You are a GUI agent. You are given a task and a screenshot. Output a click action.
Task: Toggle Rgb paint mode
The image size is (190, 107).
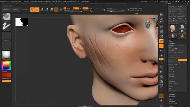76,8
